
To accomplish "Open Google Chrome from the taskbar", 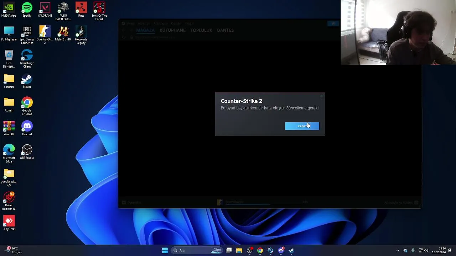I will click(x=260, y=250).
